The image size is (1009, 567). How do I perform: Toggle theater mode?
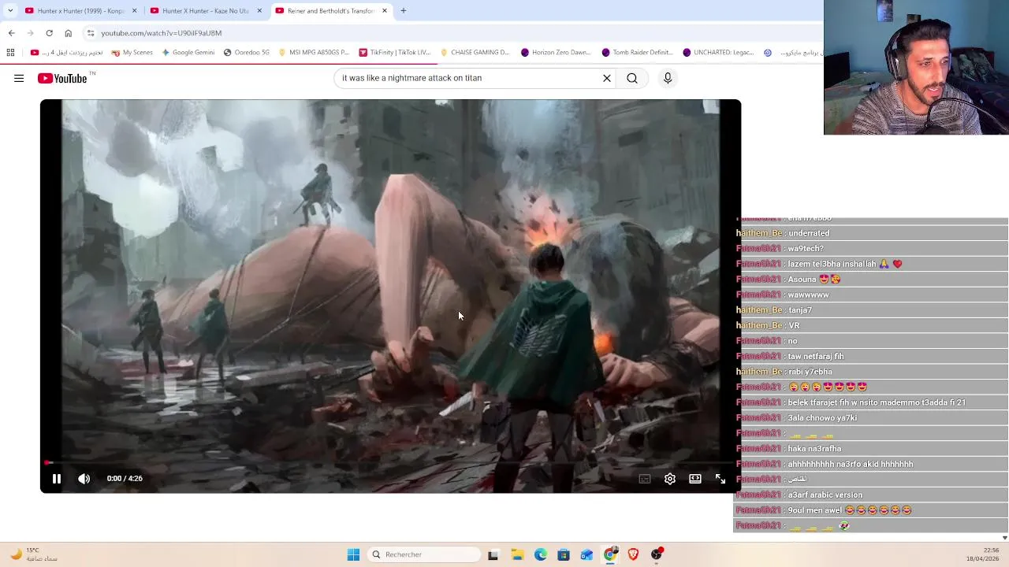tap(694, 478)
